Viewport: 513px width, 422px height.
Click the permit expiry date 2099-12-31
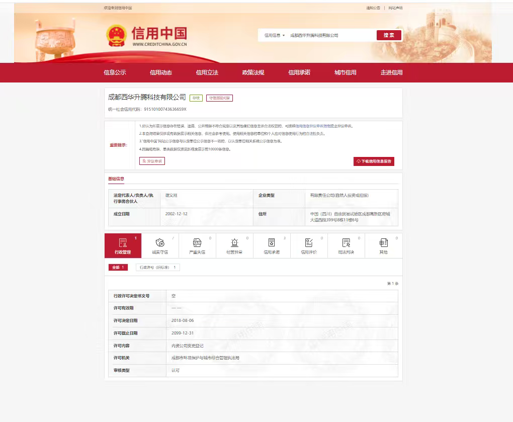tap(183, 333)
